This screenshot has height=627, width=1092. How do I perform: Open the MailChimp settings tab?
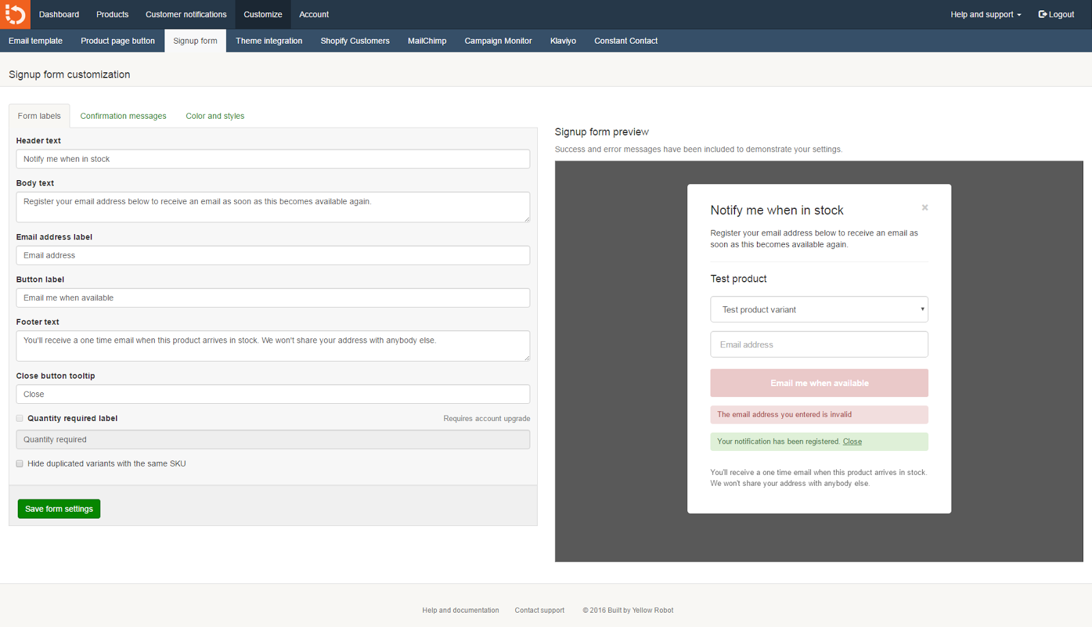pyautogui.click(x=427, y=41)
